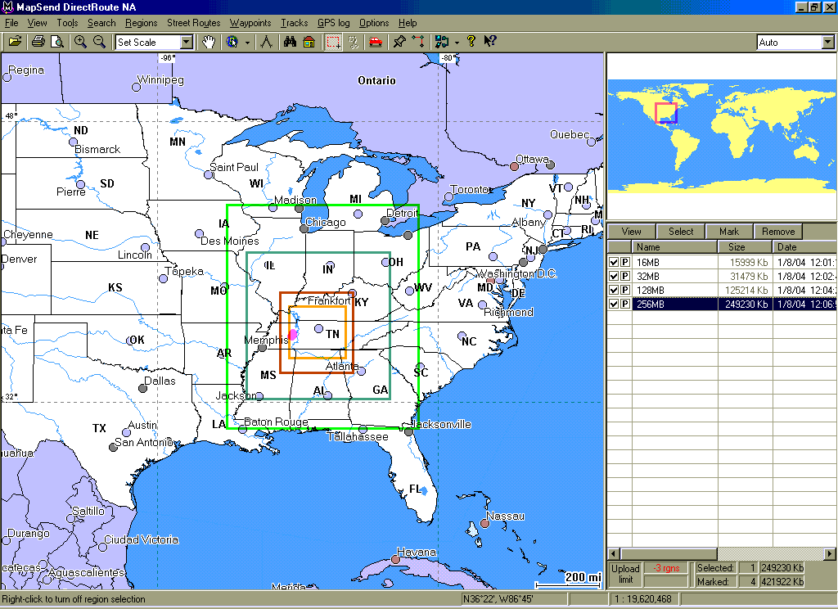
Task: Uncheck the 128MB region checkbox
Action: pos(614,290)
